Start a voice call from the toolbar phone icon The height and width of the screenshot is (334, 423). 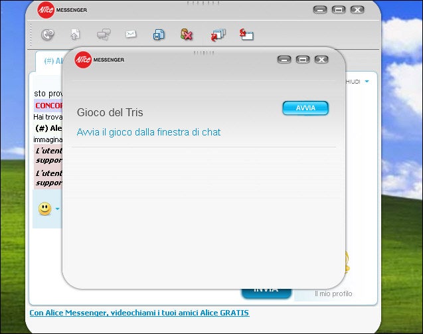(x=48, y=35)
